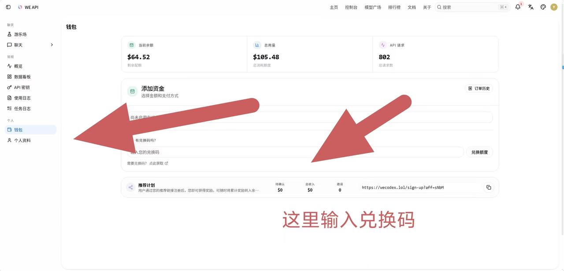Click the 点此获取 link
Screen dimensions: 564x271
pyautogui.click(x=159, y=163)
